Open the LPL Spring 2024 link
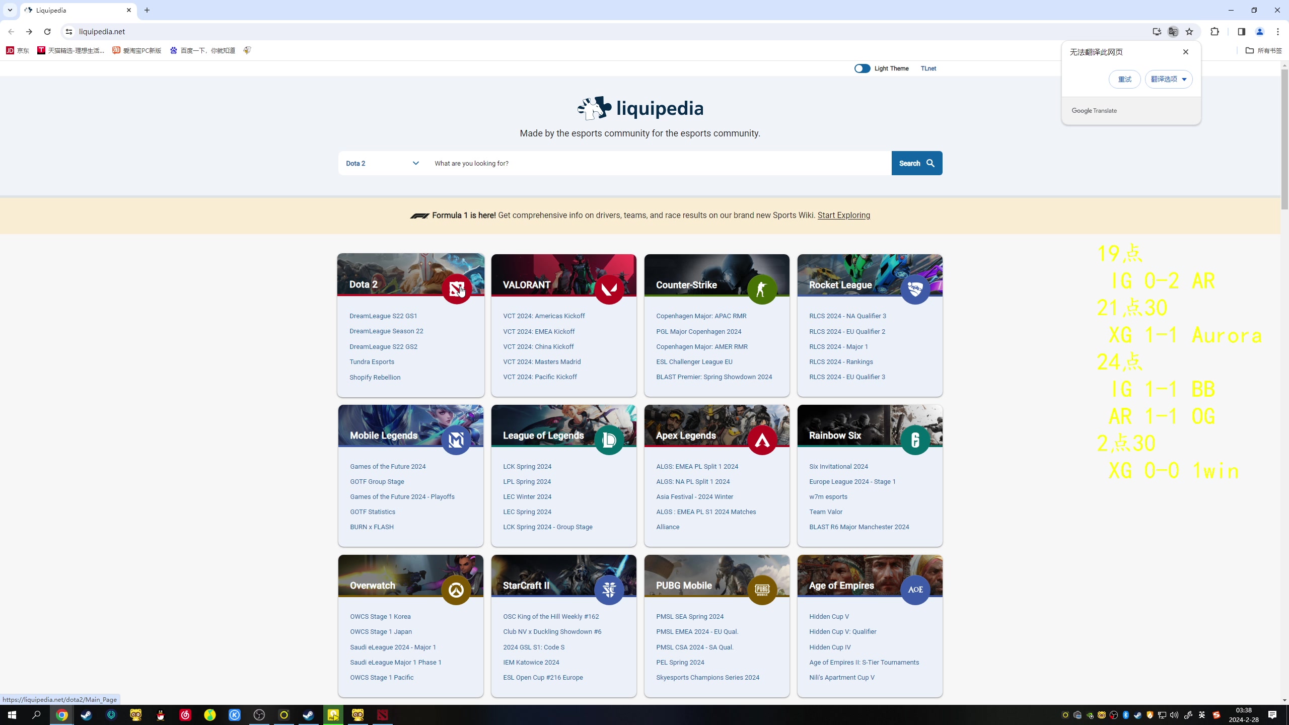Viewport: 1289px width, 725px height. click(527, 482)
